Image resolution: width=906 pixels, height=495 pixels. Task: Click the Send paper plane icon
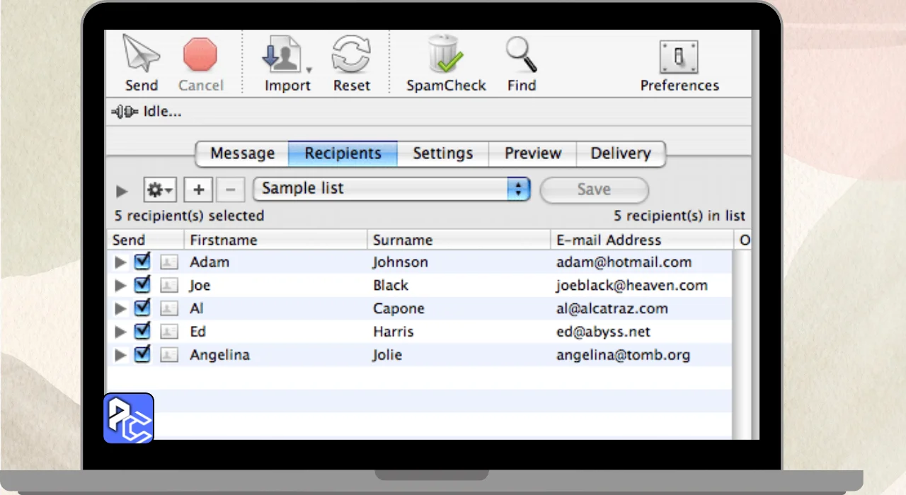pyautogui.click(x=141, y=54)
